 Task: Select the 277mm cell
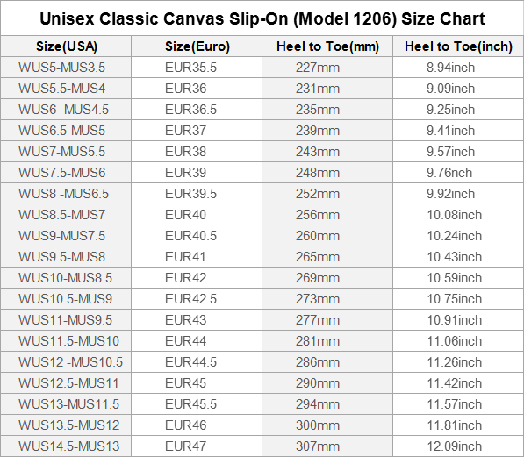[x=327, y=320]
